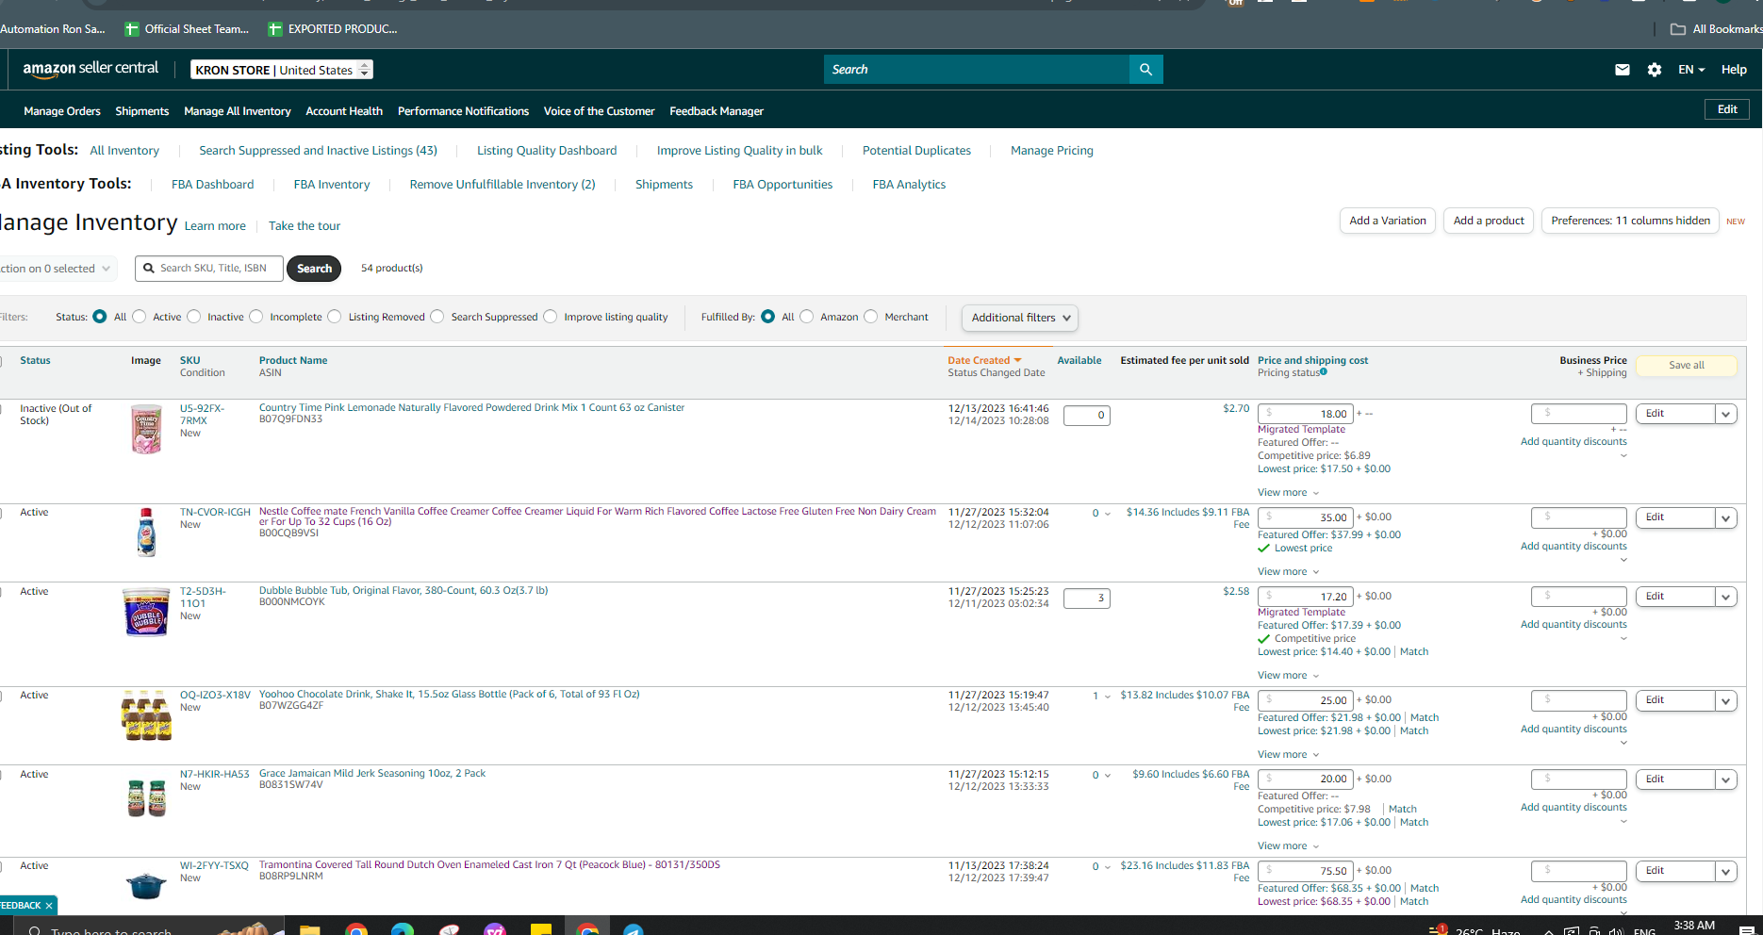Viewport: 1763px width, 935px height.
Task: Open the Dubble Bubble Tub product image
Action: pyautogui.click(x=146, y=612)
